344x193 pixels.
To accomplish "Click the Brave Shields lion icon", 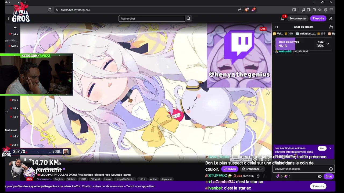I will (247, 10).
